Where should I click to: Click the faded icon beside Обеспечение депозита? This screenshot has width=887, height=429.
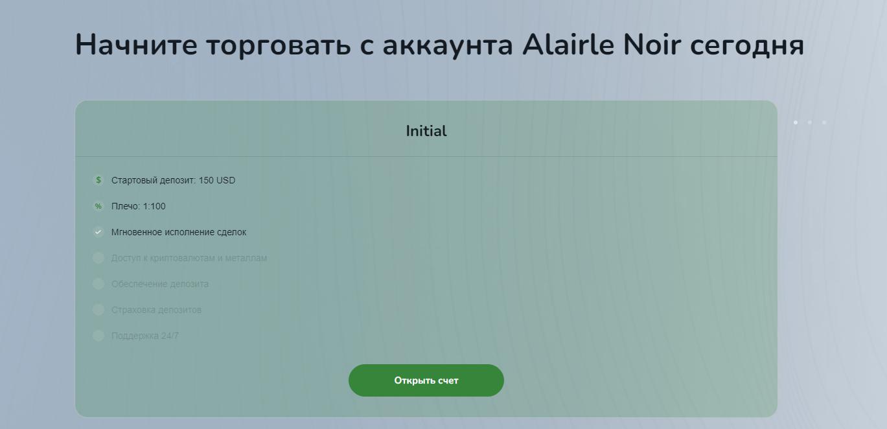click(x=98, y=284)
